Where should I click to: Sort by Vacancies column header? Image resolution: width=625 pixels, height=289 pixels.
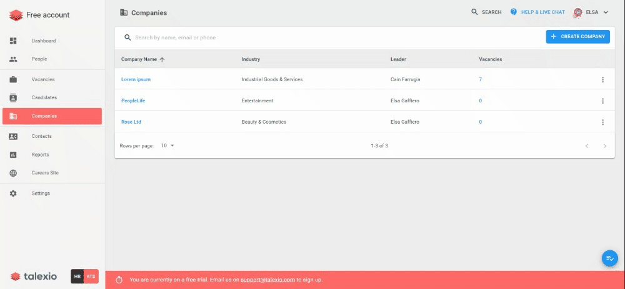click(490, 59)
